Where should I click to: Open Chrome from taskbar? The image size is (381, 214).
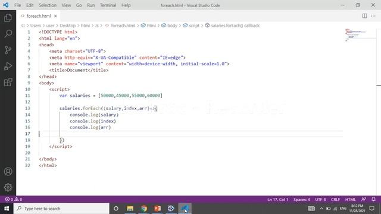point(144,209)
